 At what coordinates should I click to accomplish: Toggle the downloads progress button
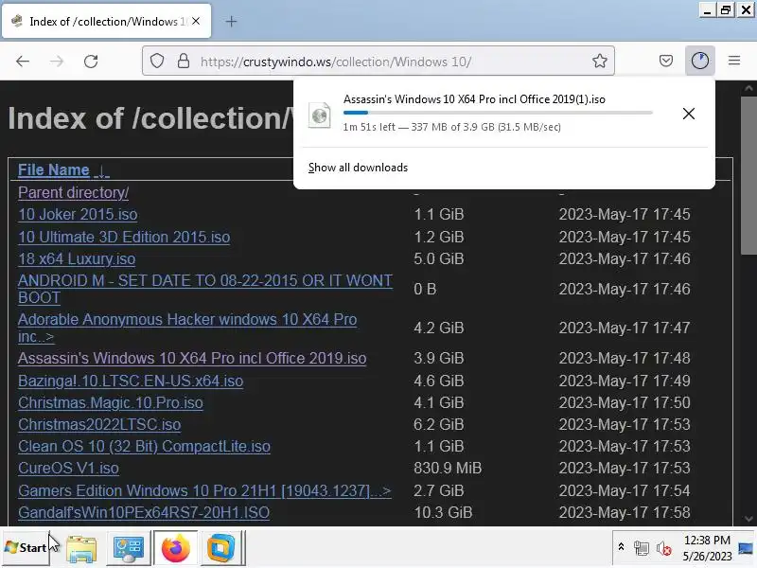(700, 61)
